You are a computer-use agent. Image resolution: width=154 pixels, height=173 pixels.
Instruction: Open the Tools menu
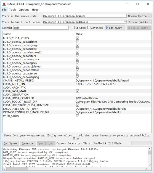tap(13, 10)
